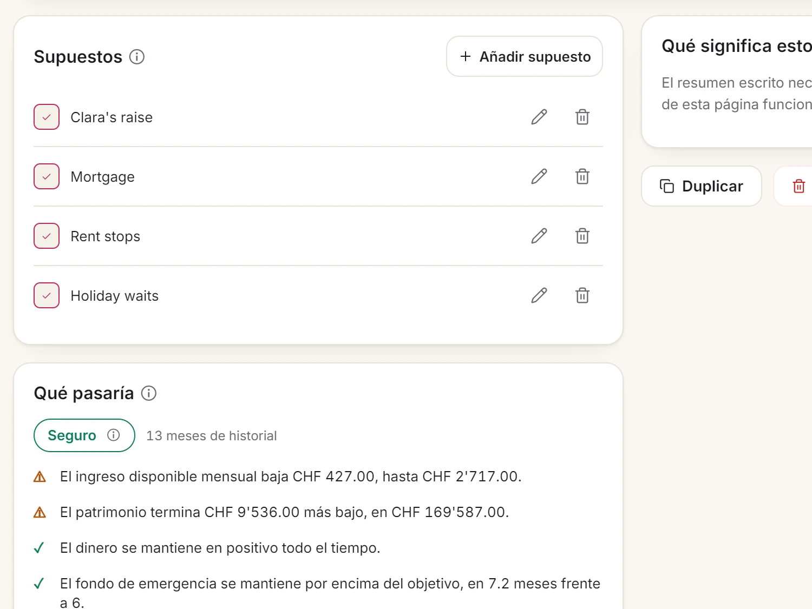Edit the Rent stops assumption

coord(539,236)
